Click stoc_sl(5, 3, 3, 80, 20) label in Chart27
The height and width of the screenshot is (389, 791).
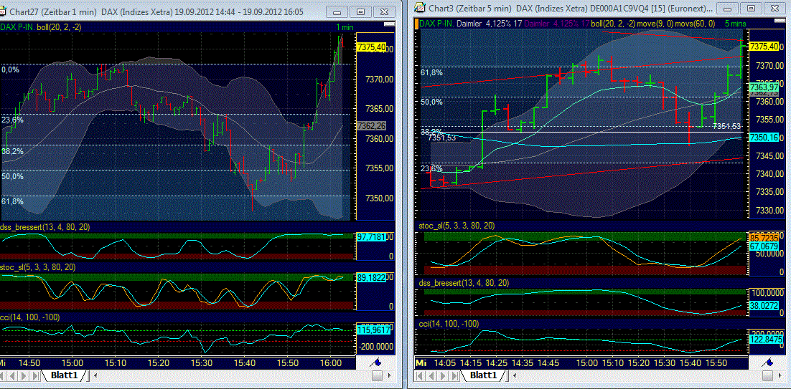point(38,268)
